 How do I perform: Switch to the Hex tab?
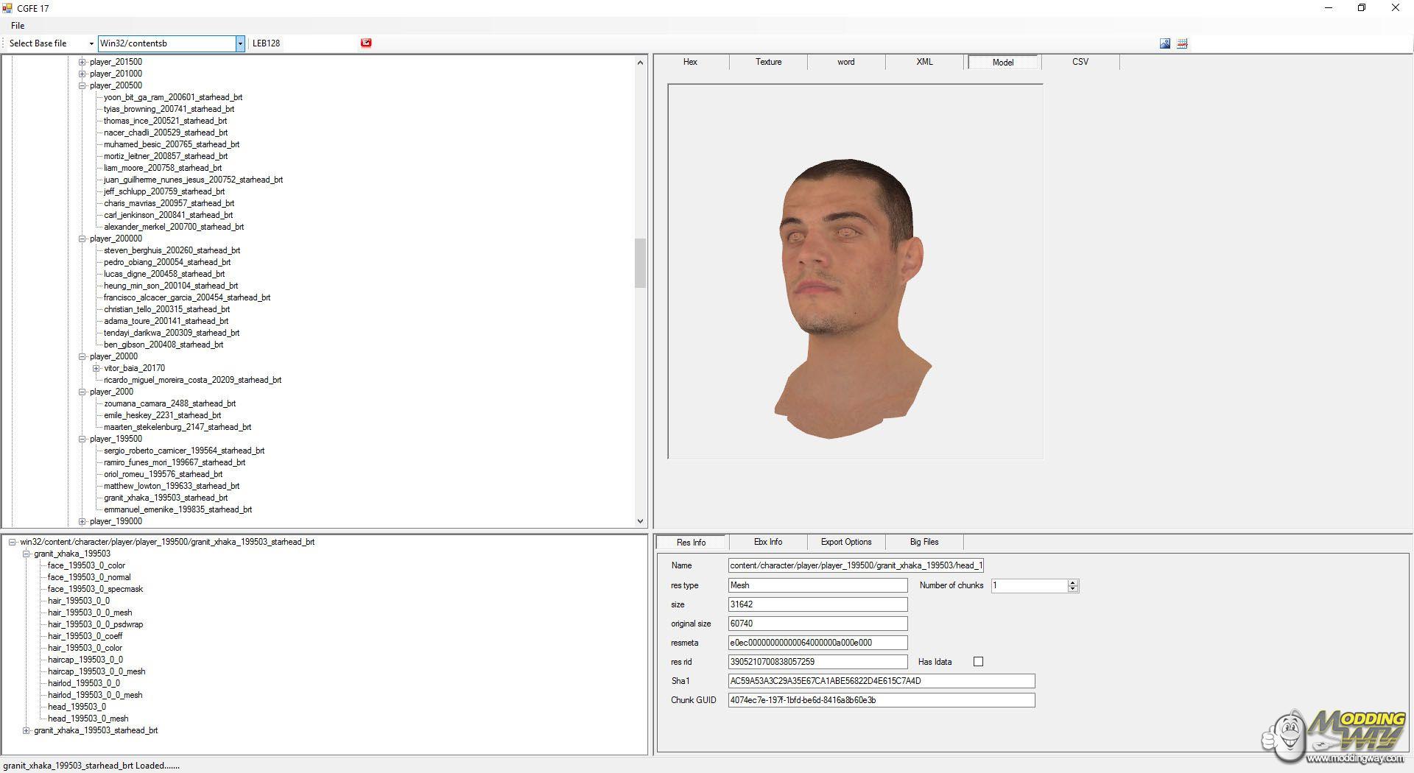(x=690, y=62)
